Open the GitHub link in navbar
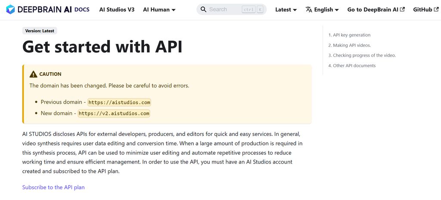Screen dimensions: 441x200 [422, 9]
